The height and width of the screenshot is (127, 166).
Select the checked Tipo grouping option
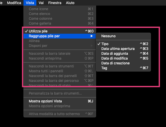pyautogui.click(x=105, y=44)
